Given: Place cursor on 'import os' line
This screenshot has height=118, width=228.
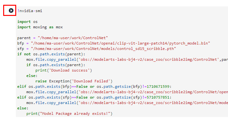Looking at the screenshot, I should (28, 22).
